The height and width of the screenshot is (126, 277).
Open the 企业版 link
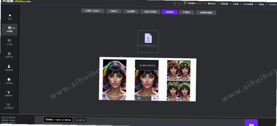[236, 4]
